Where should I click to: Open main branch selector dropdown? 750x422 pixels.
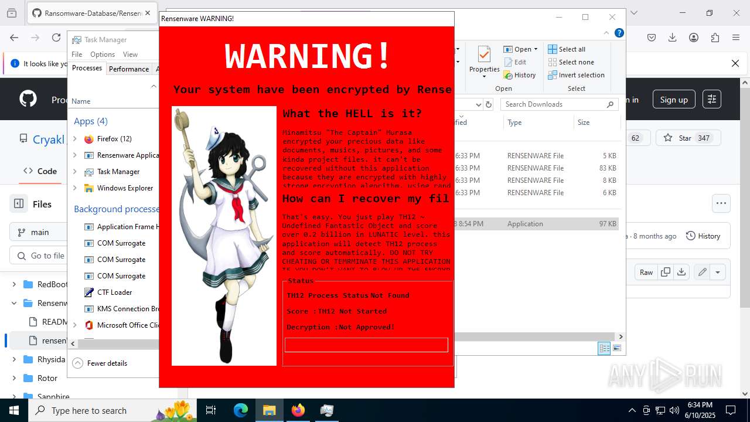coord(39,232)
